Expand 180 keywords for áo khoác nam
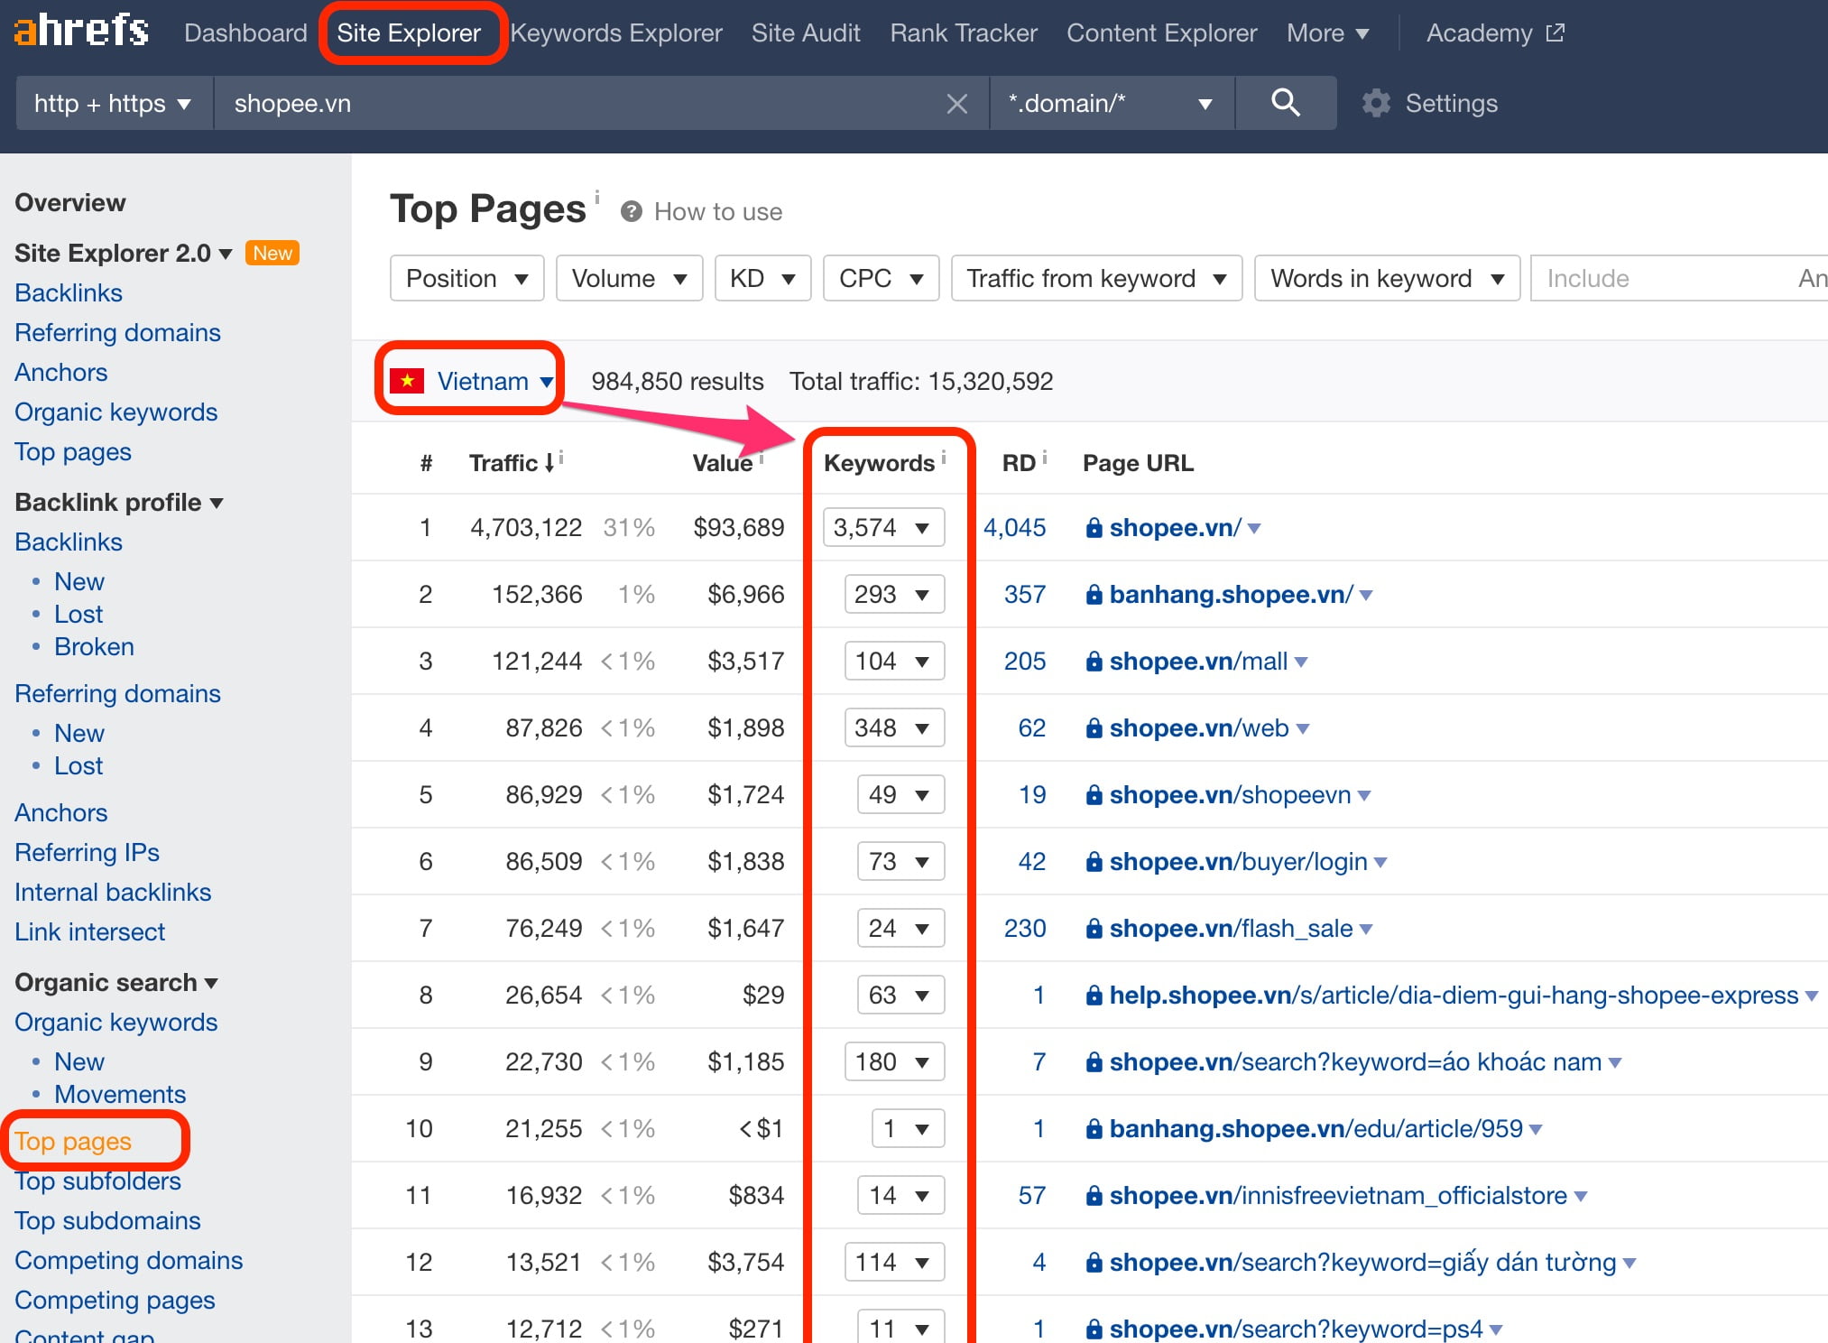Image resolution: width=1828 pixels, height=1343 pixels. click(894, 1061)
